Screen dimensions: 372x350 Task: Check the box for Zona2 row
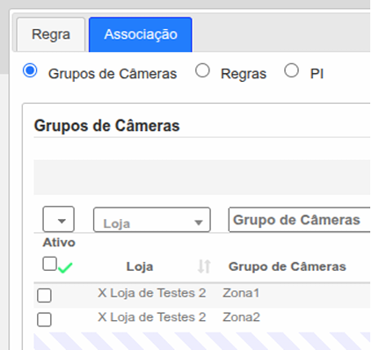click(x=44, y=319)
